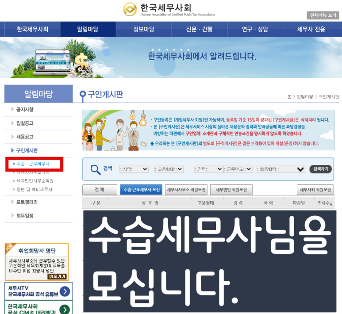Open the 전체메뉴 보기 button
This screenshot has height=314, width=342.
click(323, 15)
